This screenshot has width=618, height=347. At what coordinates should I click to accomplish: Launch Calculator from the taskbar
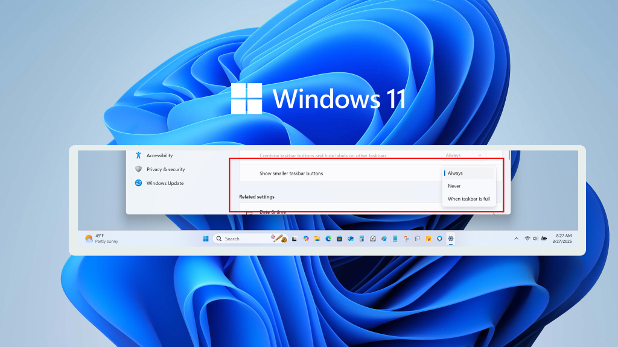click(362, 239)
